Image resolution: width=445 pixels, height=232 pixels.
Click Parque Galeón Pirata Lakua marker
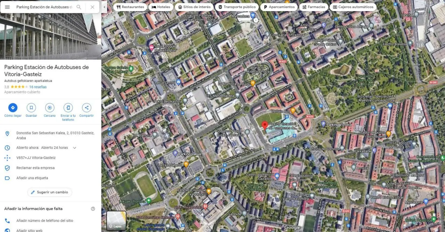(131, 69)
